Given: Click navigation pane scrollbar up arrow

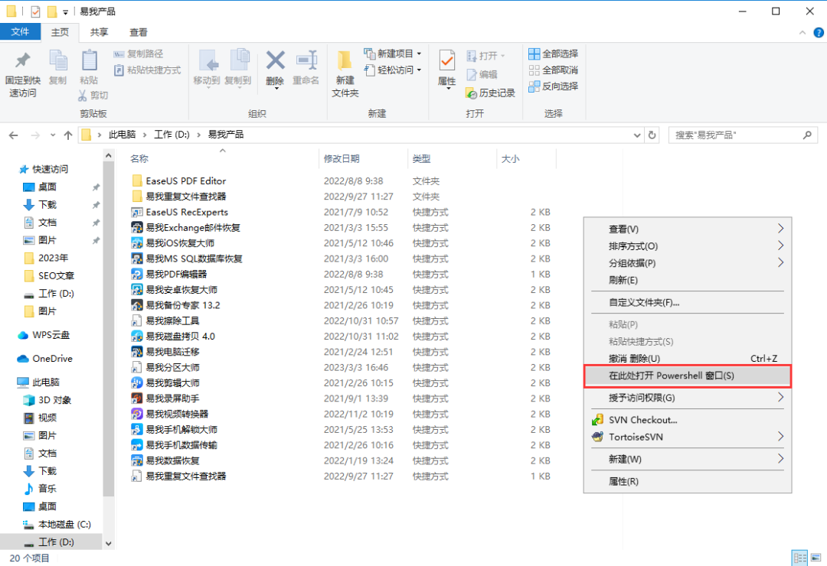Looking at the screenshot, I should 109,155.
